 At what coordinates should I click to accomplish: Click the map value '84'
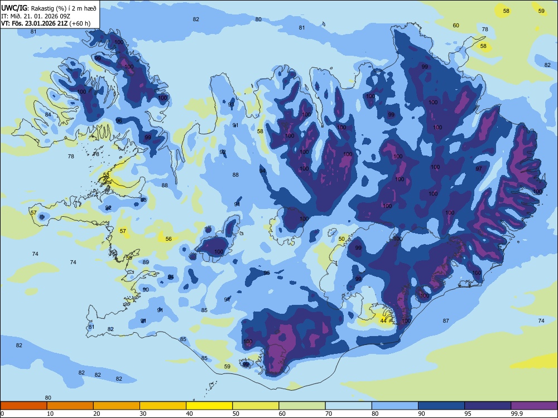tap(48, 114)
